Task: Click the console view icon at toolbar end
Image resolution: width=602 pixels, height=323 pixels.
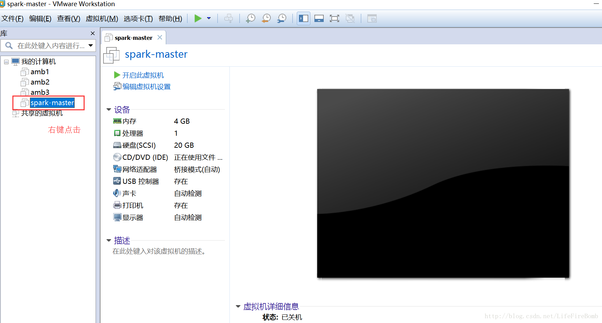Action: [x=372, y=18]
